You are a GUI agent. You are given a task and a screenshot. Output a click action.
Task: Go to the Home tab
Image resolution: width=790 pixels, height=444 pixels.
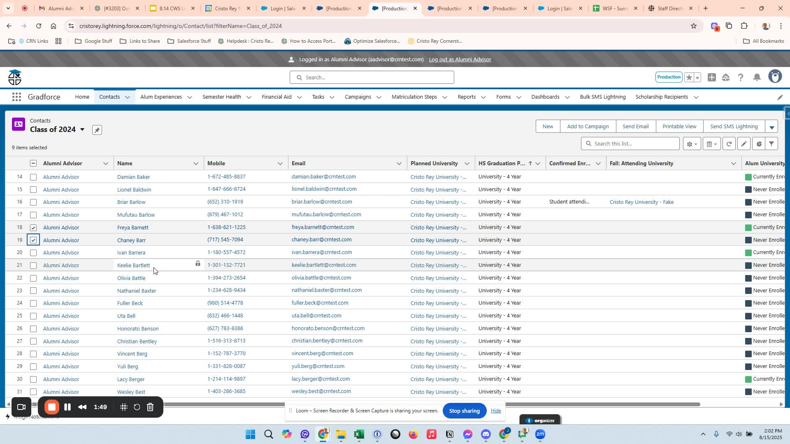[82, 97]
